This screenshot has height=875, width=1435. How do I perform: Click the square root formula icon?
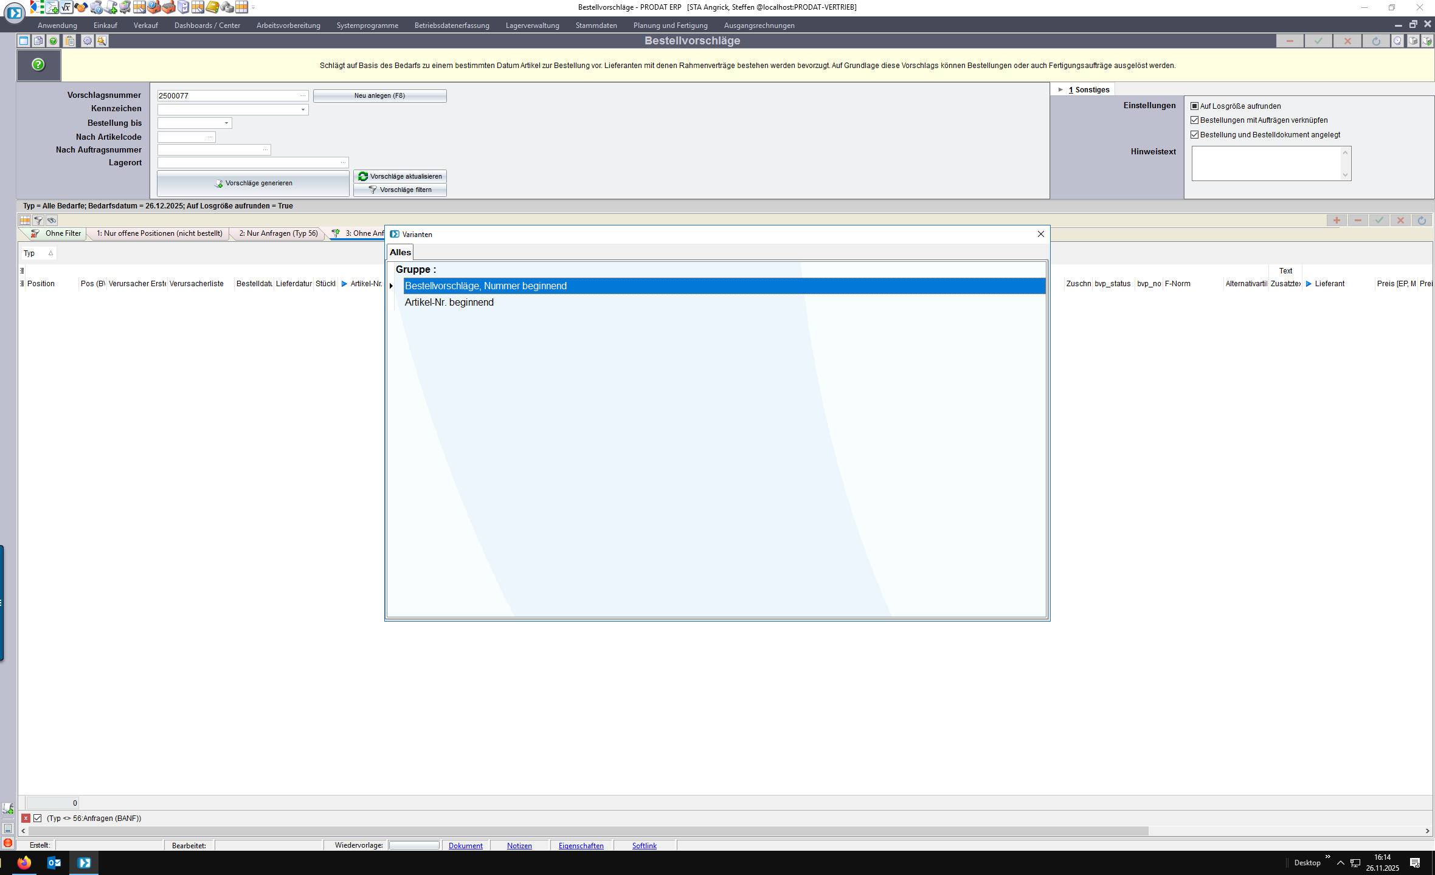click(66, 7)
